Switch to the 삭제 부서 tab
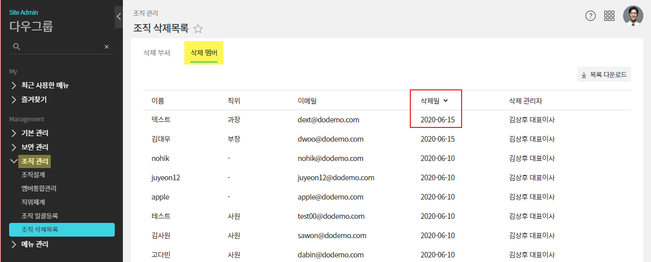The width and height of the screenshot is (651, 262). [157, 53]
